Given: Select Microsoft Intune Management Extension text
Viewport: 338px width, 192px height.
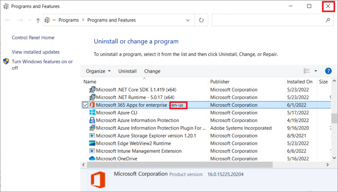Looking at the screenshot, I should click(139, 151).
